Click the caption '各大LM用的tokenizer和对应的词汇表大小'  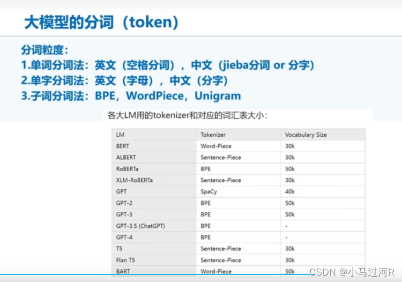[x=188, y=115]
